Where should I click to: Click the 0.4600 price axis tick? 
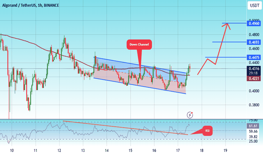pos(254,49)
